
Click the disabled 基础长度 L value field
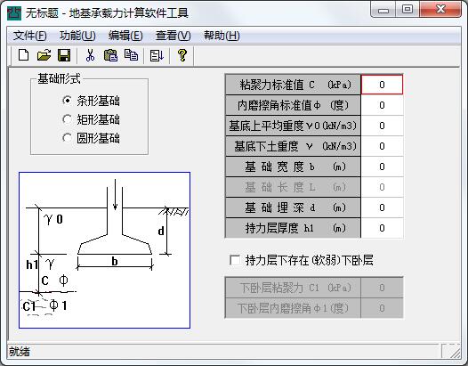[382, 187]
